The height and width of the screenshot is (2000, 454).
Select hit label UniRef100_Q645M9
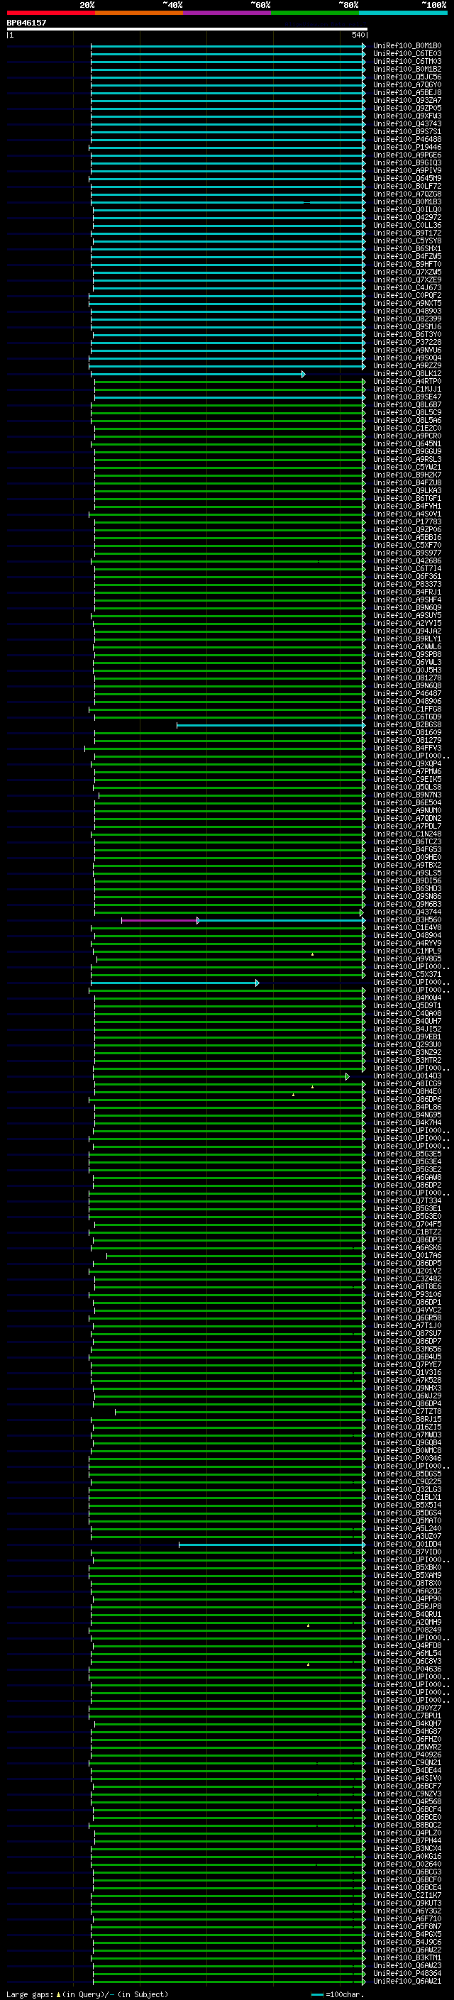click(407, 179)
